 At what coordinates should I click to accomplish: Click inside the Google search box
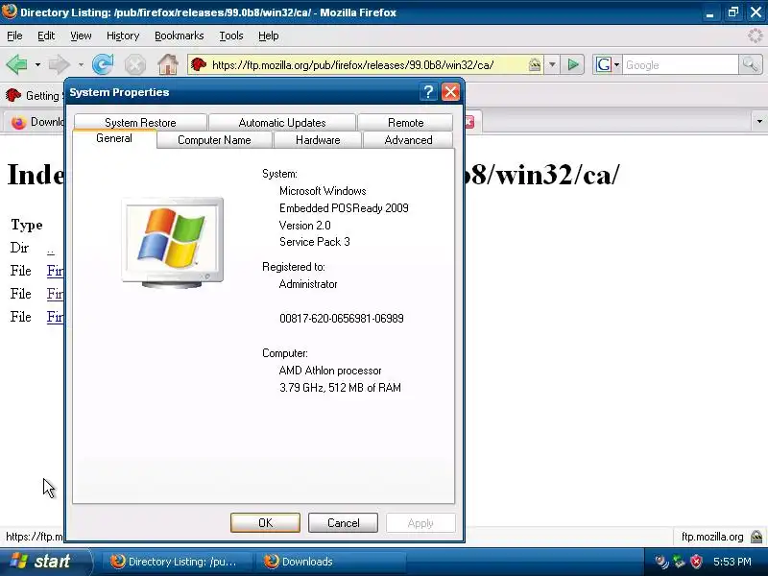click(680, 64)
